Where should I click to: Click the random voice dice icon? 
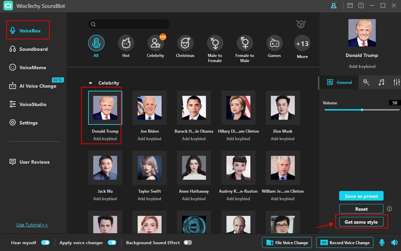click(301, 24)
